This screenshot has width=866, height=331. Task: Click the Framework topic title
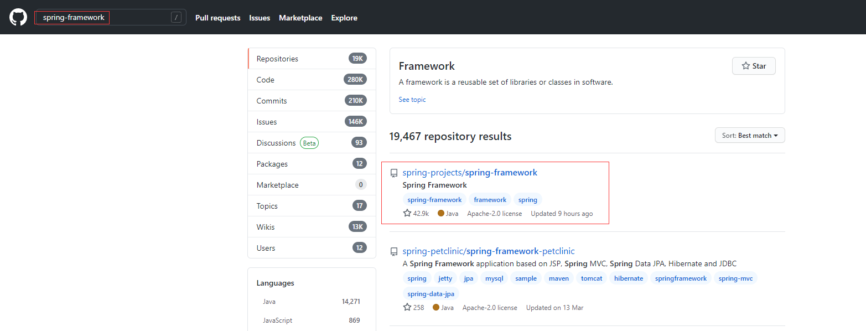pos(427,66)
